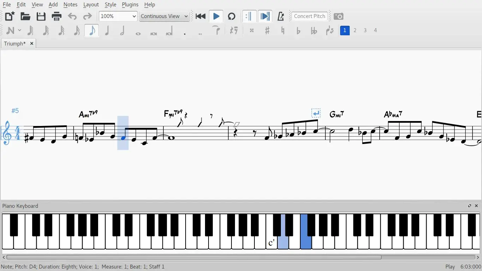This screenshot has height=271, width=482.
Task: Apply a sharp accidental
Action: (267, 30)
